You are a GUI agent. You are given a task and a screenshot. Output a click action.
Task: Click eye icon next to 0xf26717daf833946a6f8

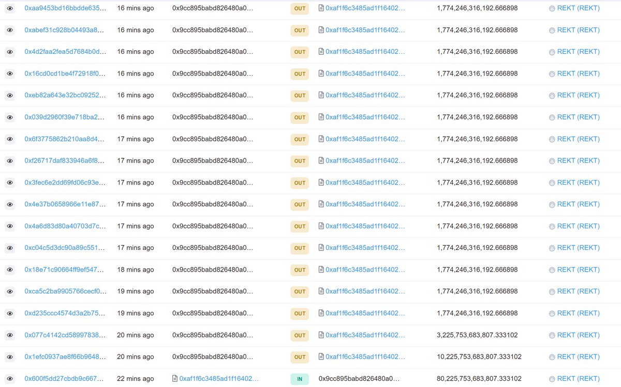[x=10, y=161]
